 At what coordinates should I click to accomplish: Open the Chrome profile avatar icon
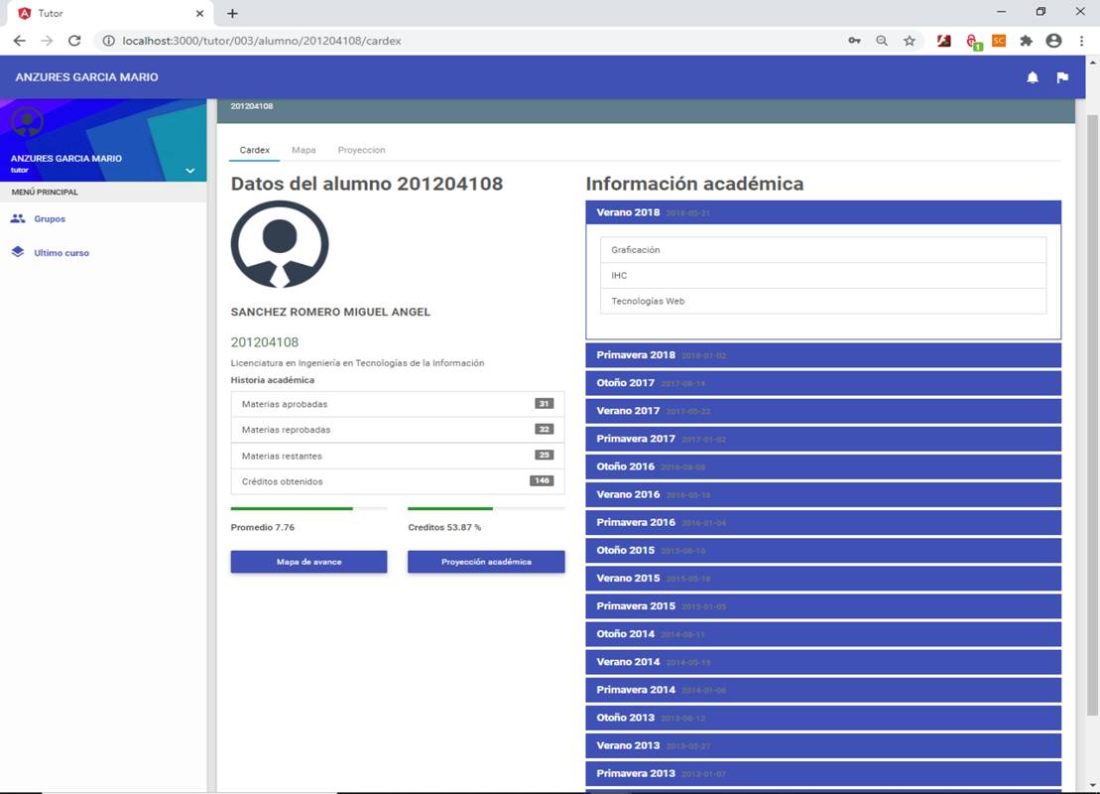1053,41
